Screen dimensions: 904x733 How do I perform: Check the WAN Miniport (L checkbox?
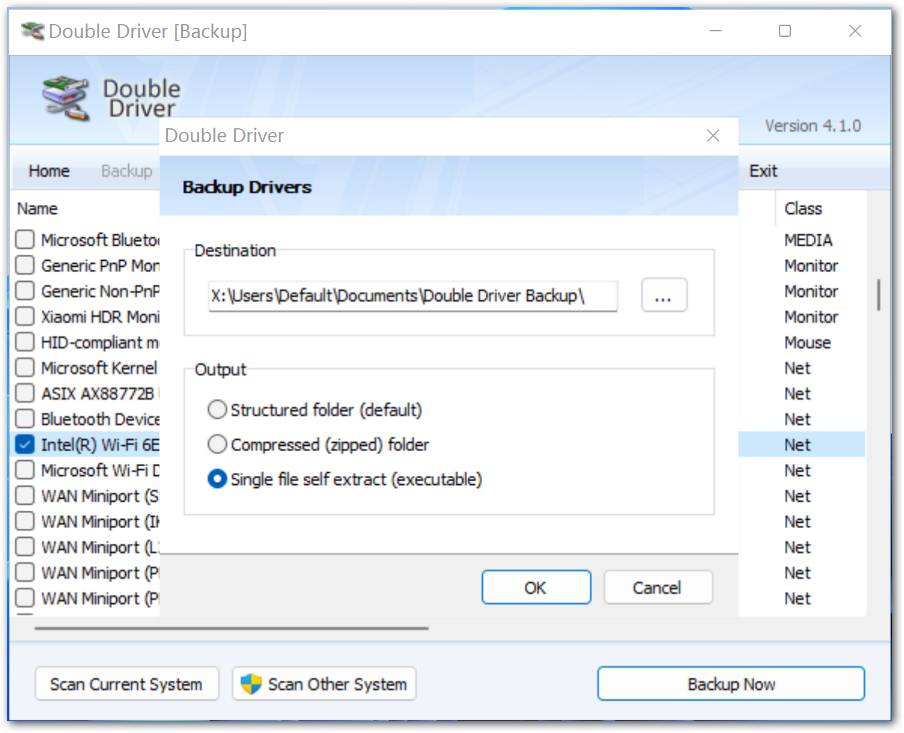(25, 547)
